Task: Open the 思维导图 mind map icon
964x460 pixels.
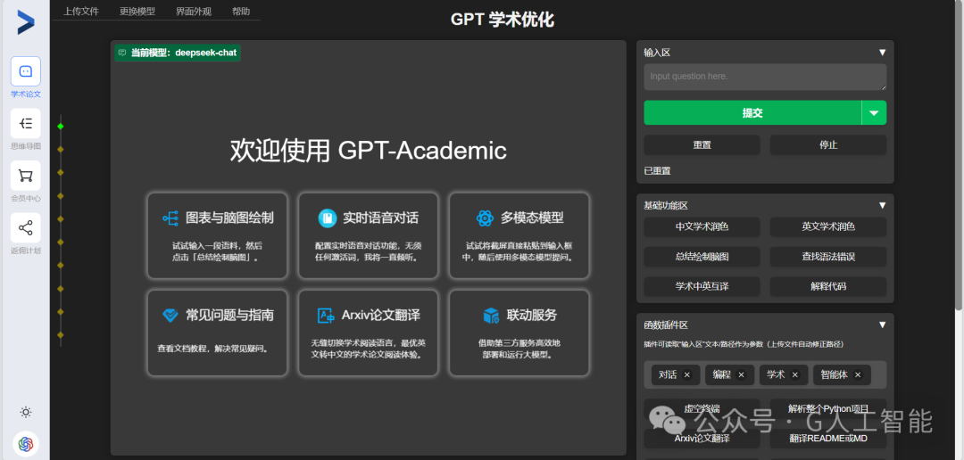Action: (x=25, y=123)
